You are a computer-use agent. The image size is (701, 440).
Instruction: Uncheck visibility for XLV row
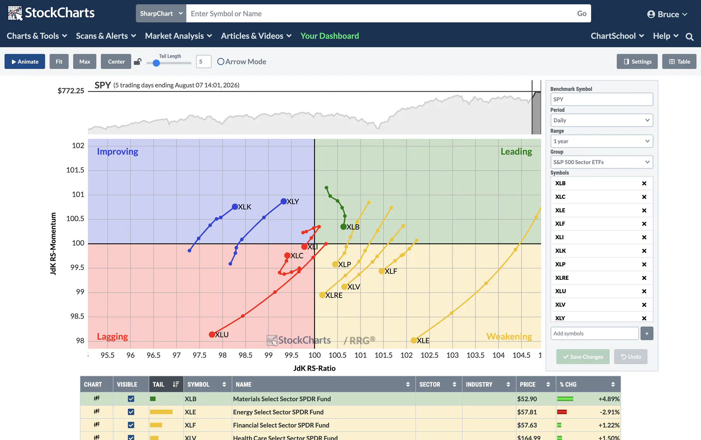pyautogui.click(x=131, y=438)
